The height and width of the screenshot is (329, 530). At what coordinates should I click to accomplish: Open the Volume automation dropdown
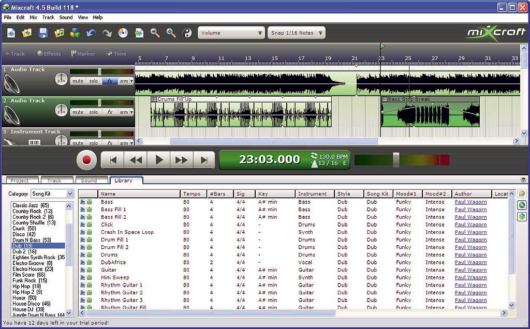pos(231,33)
